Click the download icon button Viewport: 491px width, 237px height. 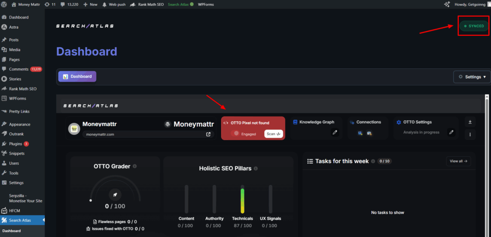470,122
